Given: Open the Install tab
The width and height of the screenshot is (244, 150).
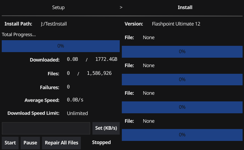Looking at the screenshot, I should tap(185, 7).
